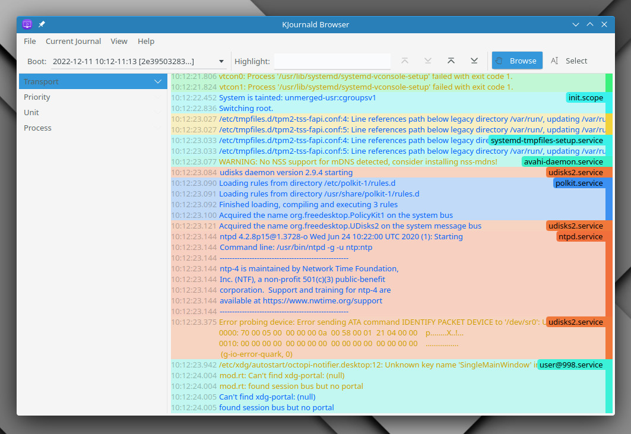Jump to the first log entry arrow

[x=451, y=61]
